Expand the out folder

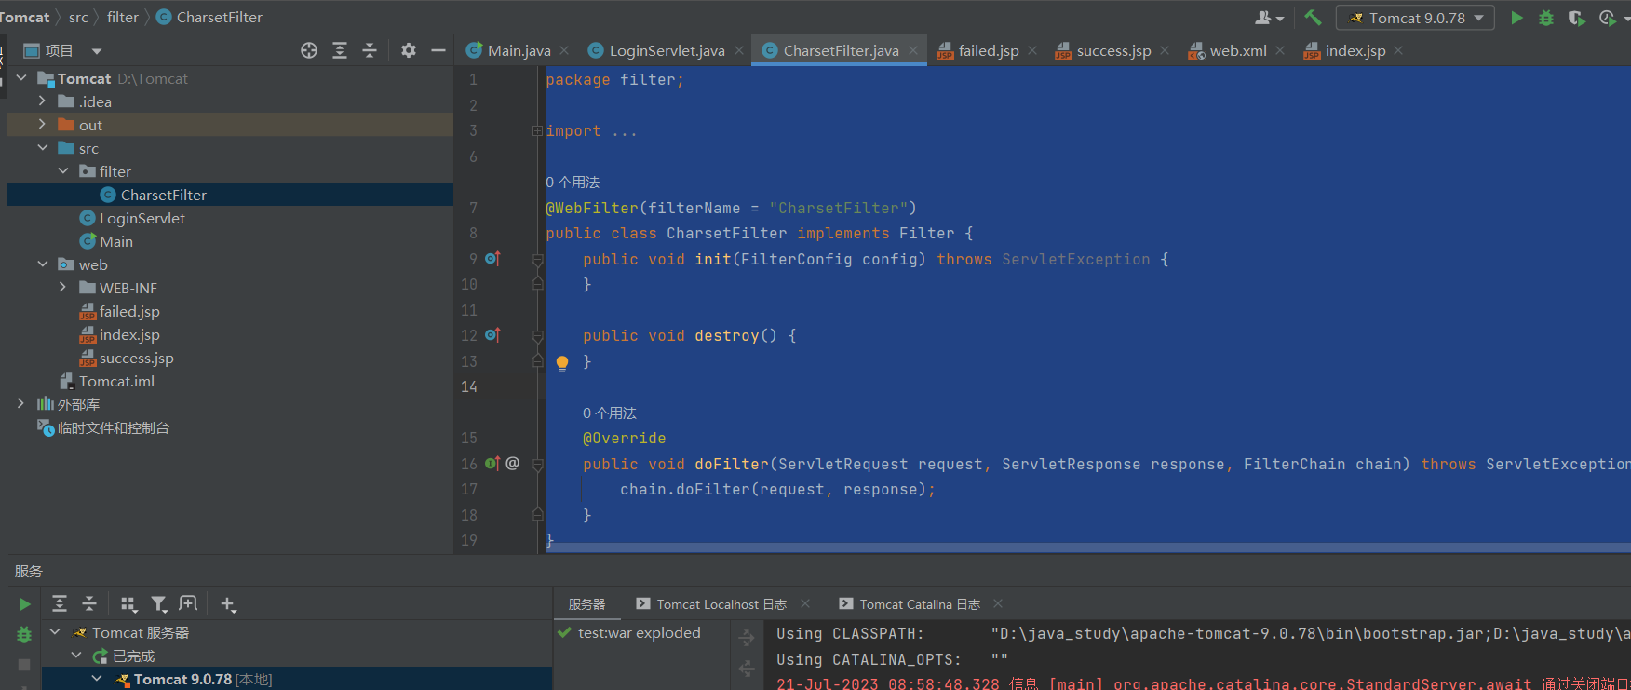tap(42, 125)
